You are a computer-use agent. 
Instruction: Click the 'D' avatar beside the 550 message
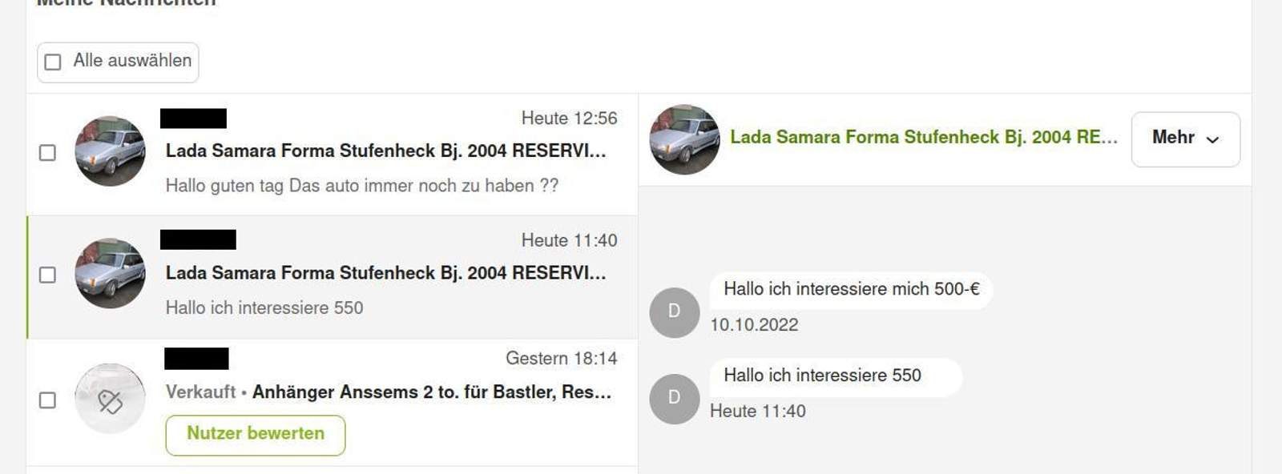[674, 398]
